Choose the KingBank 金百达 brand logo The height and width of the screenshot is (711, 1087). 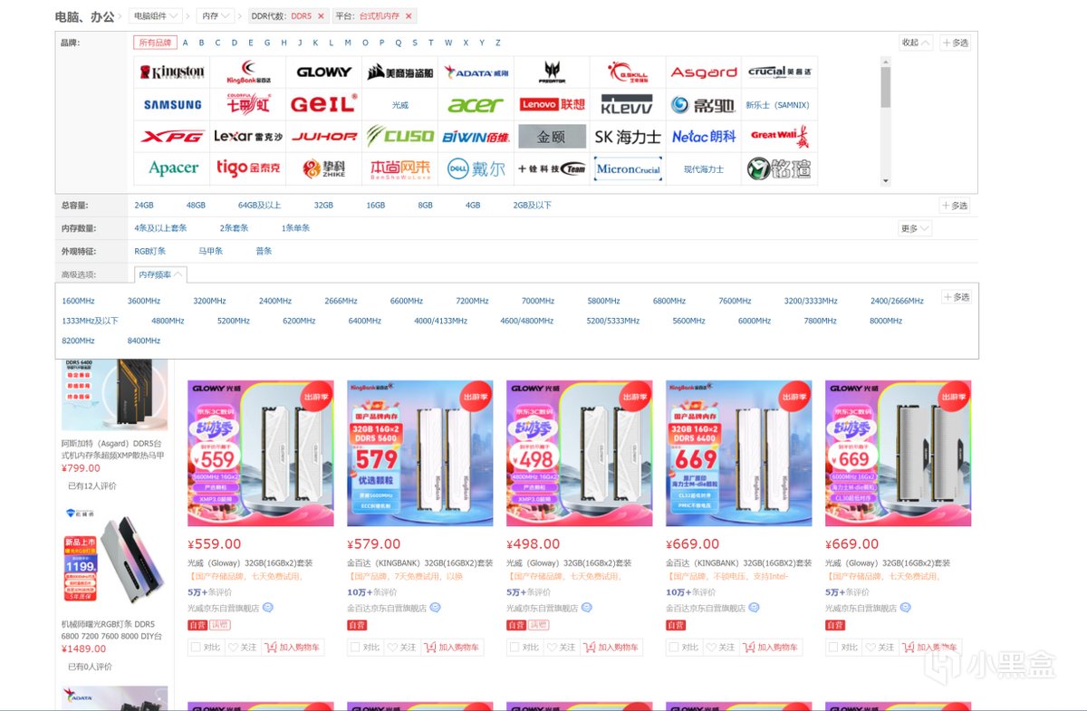coord(248,72)
